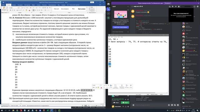Click the green Screen share button in Discord
The width and height of the screenshot is (200, 112).
click(125, 102)
